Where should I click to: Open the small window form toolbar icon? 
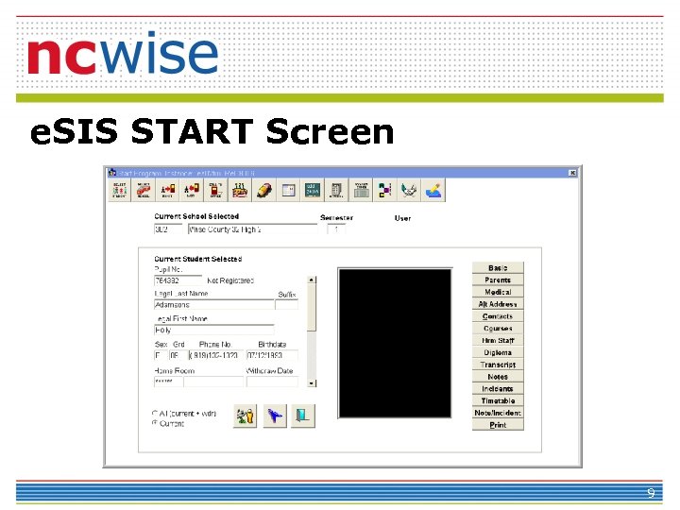tap(288, 191)
